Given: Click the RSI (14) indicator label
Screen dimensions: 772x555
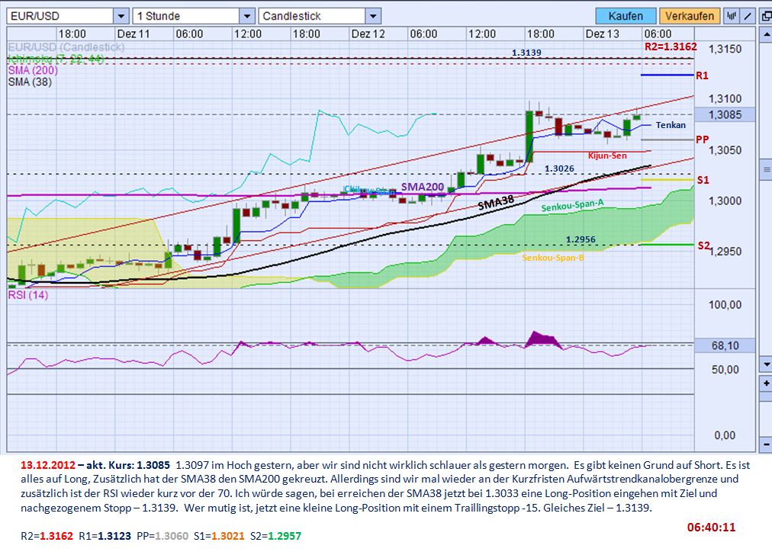Looking at the screenshot, I should pyautogui.click(x=28, y=295).
